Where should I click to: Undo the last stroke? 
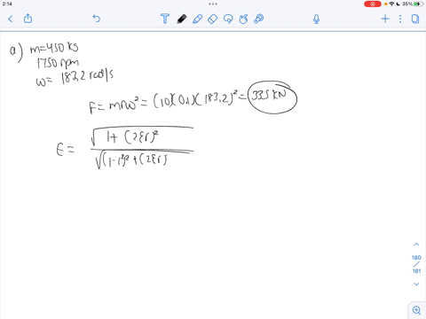click(97, 19)
